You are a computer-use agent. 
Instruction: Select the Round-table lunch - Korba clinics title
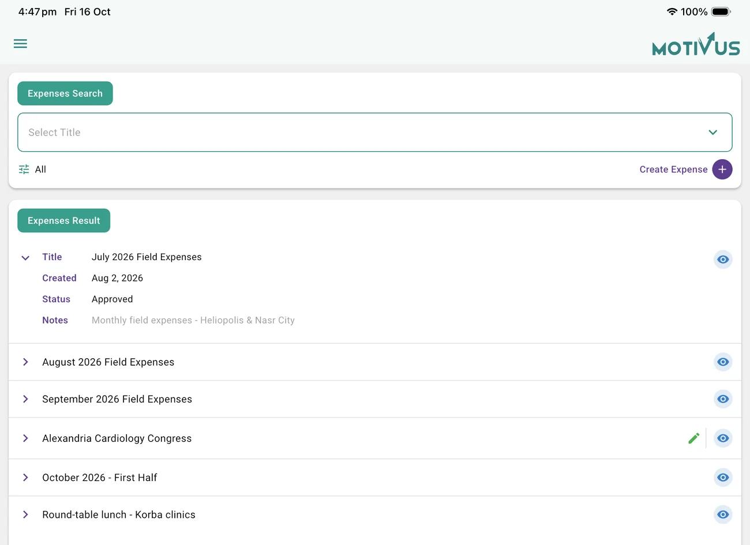coord(119,514)
